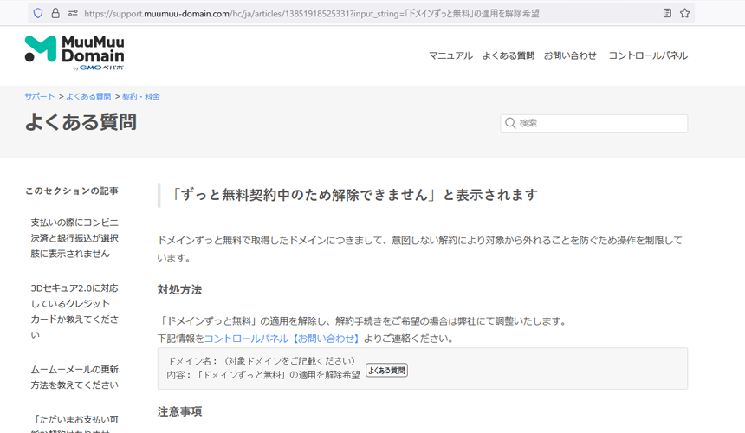745x433 pixels.
Task: Open sidebar article about 3Dセキュア2.0 credit cards
Action: click(74, 311)
